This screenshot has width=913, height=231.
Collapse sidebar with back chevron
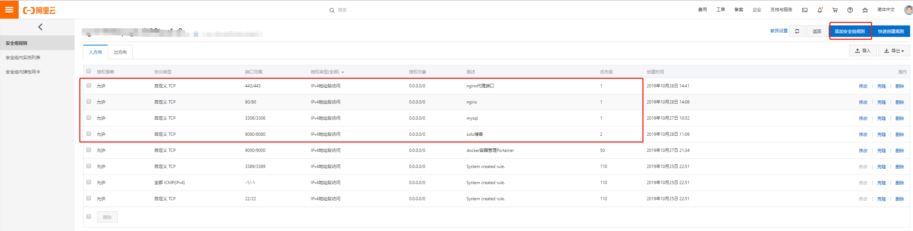pos(40,27)
